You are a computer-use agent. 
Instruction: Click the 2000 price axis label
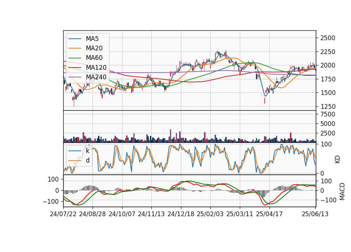coord(328,65)
